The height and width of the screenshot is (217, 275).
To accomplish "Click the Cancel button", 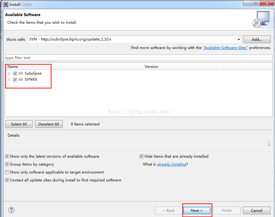I will coord(257,211).
